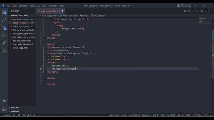Click the errors and warnings status indicator
Screen dimensions: 214x120
point(27,115)
